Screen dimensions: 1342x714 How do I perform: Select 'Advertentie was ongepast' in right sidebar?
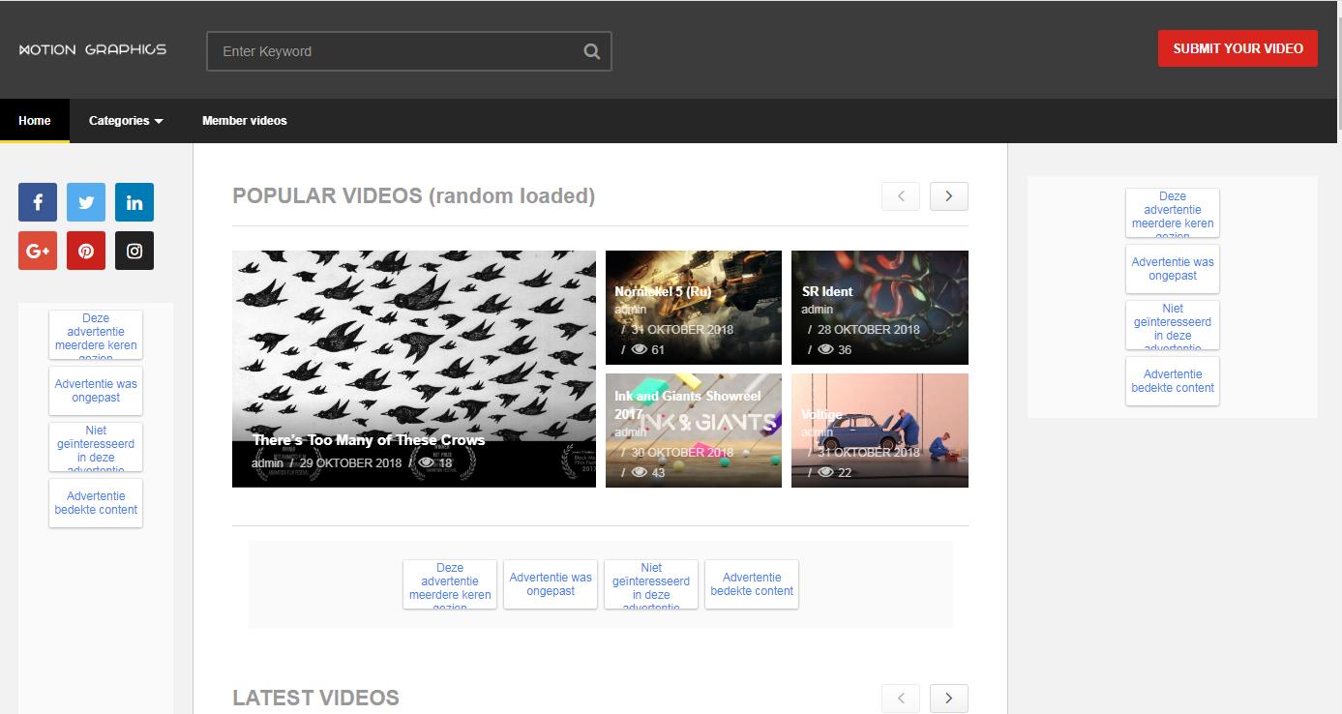(1172, 269)
